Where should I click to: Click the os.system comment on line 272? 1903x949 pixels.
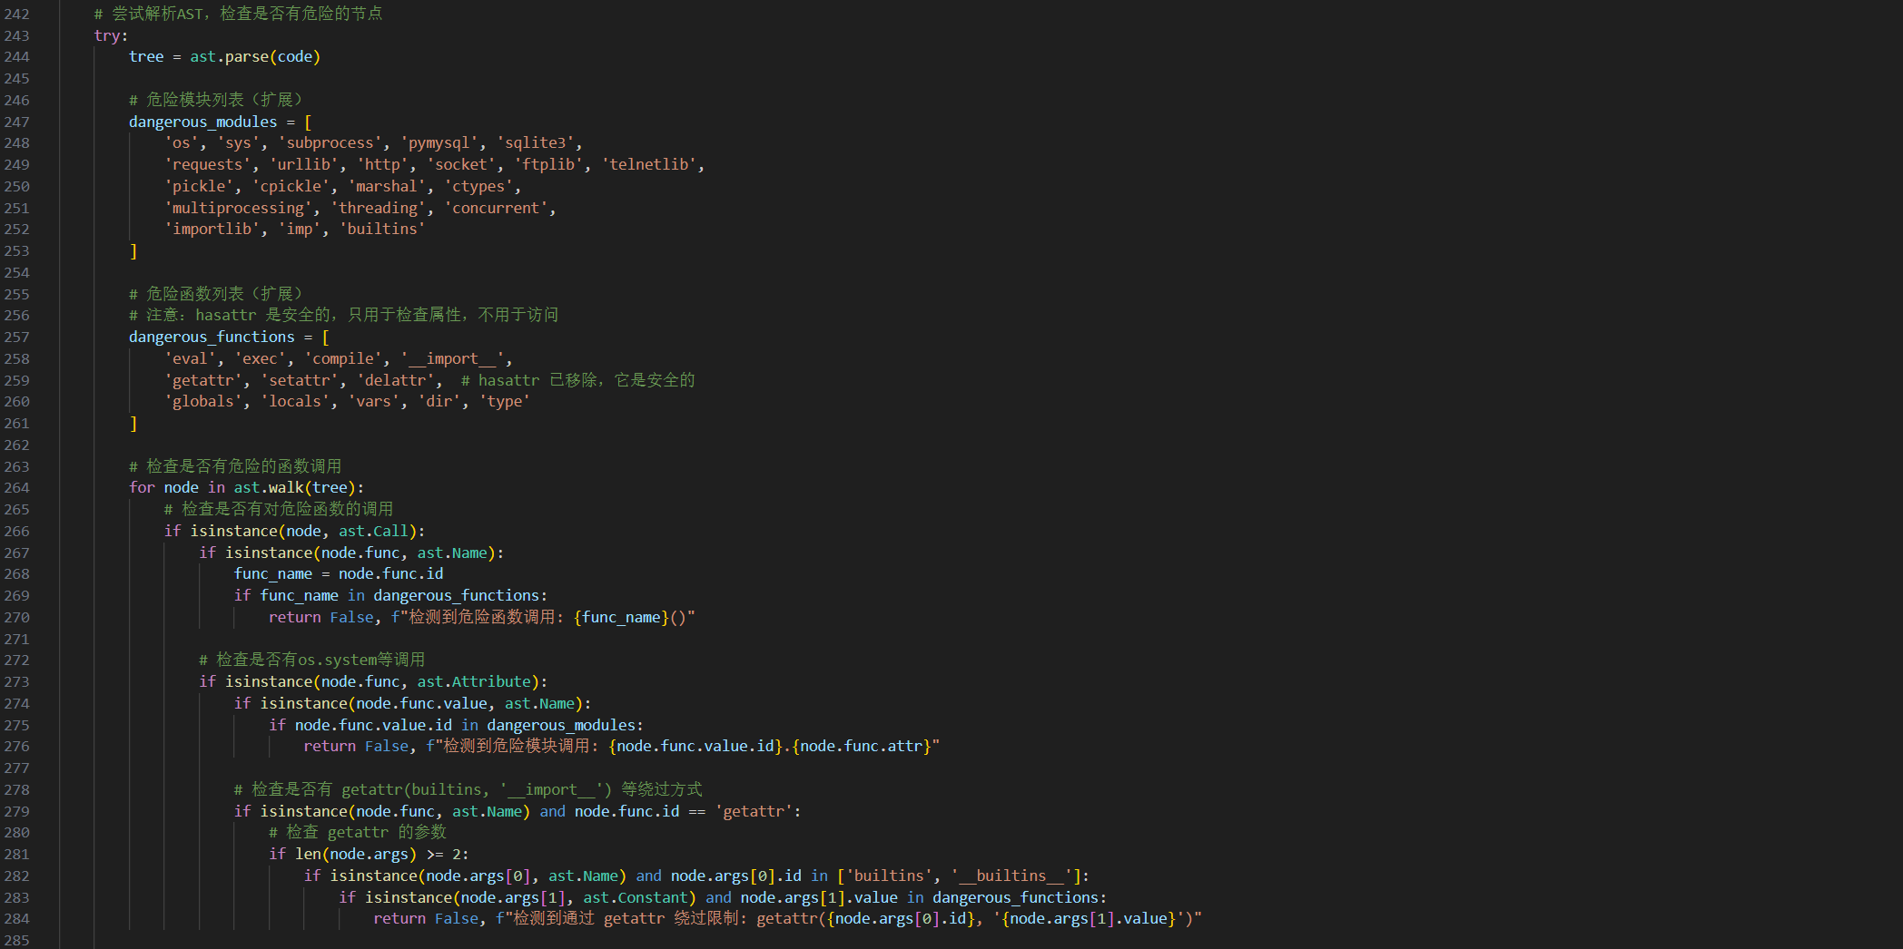click(312, 660)
